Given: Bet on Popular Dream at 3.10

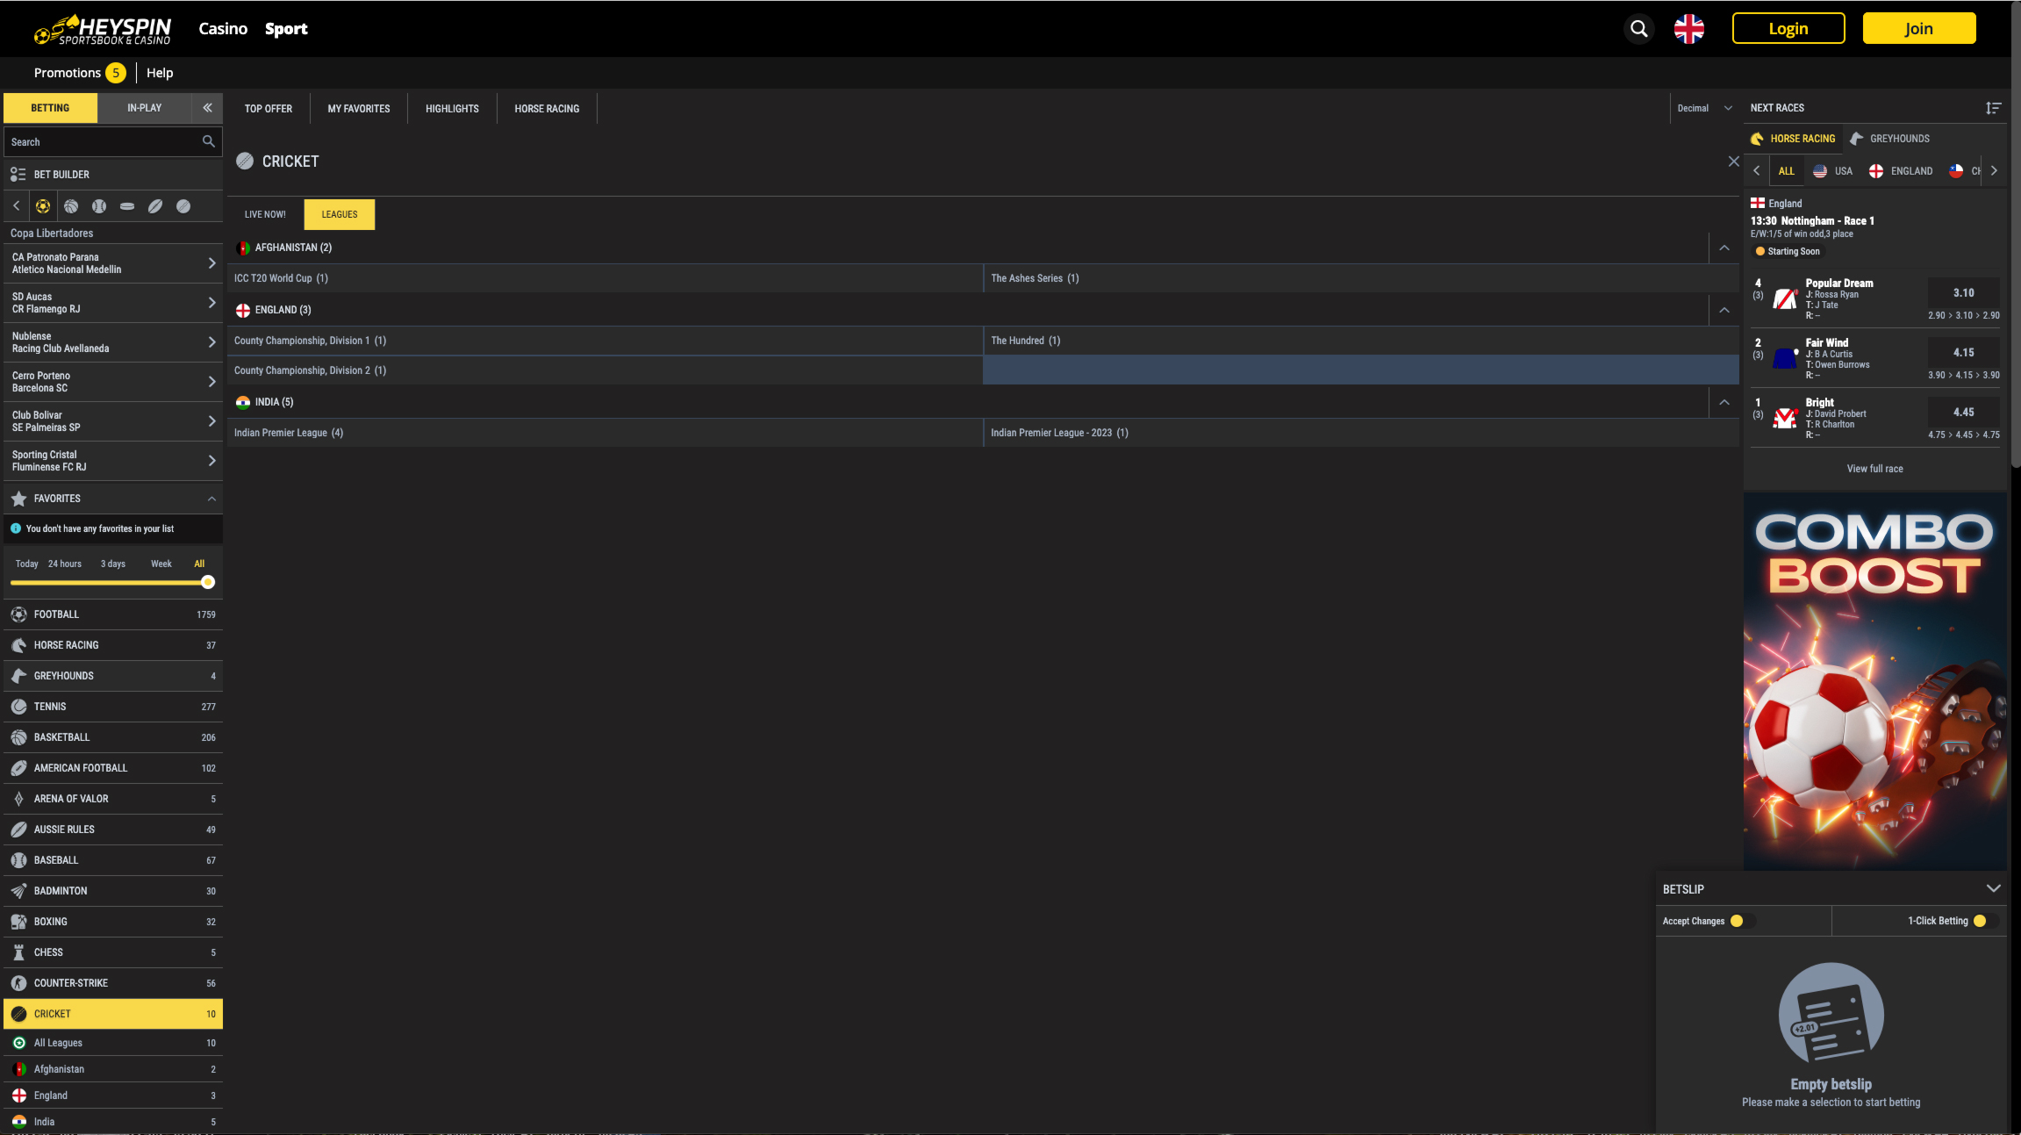Looking at the screenshot, I should tap(1963, 293).
